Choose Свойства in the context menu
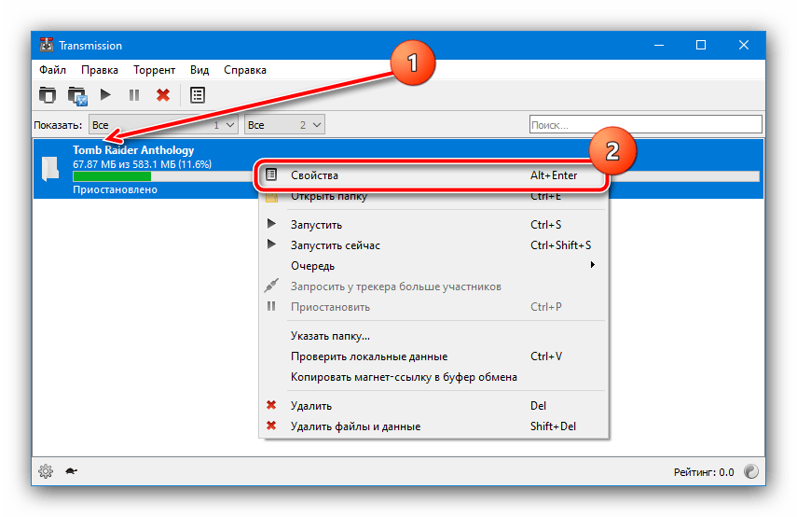 [x=432, y=175]
